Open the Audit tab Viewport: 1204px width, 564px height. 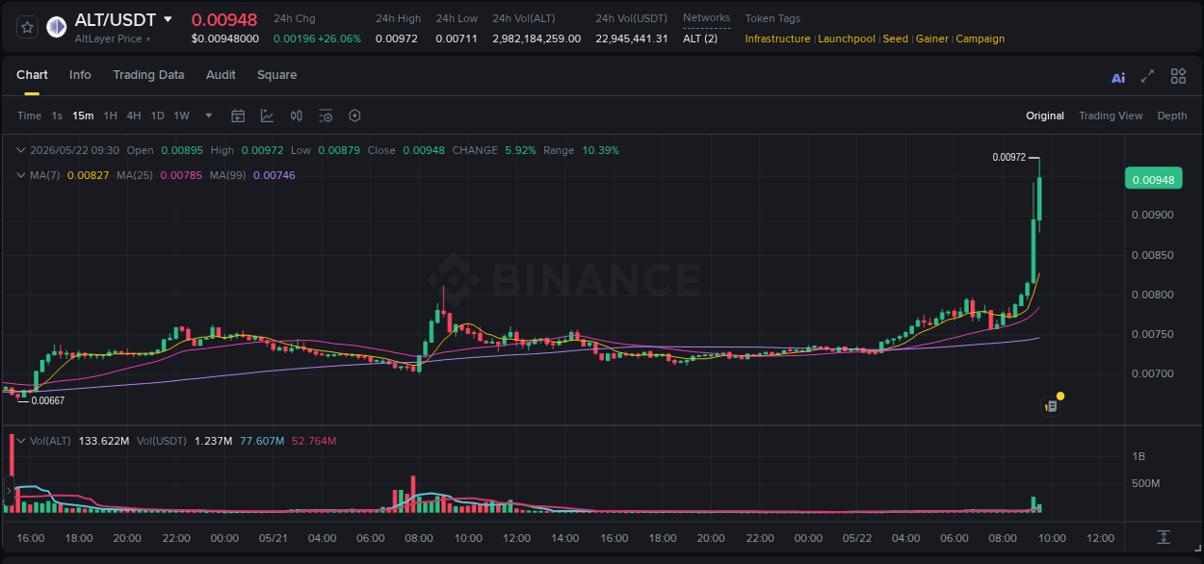point(221,75)
